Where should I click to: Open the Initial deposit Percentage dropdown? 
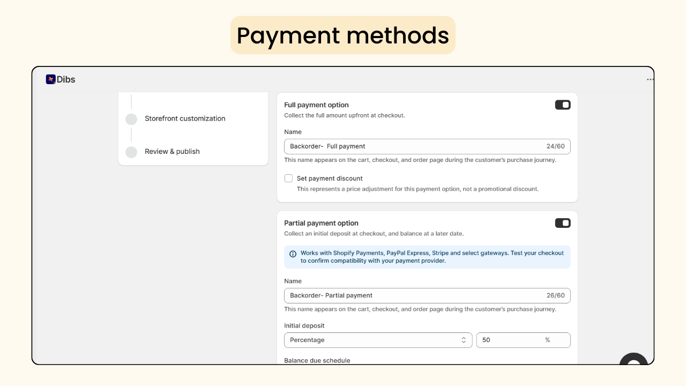378,340
